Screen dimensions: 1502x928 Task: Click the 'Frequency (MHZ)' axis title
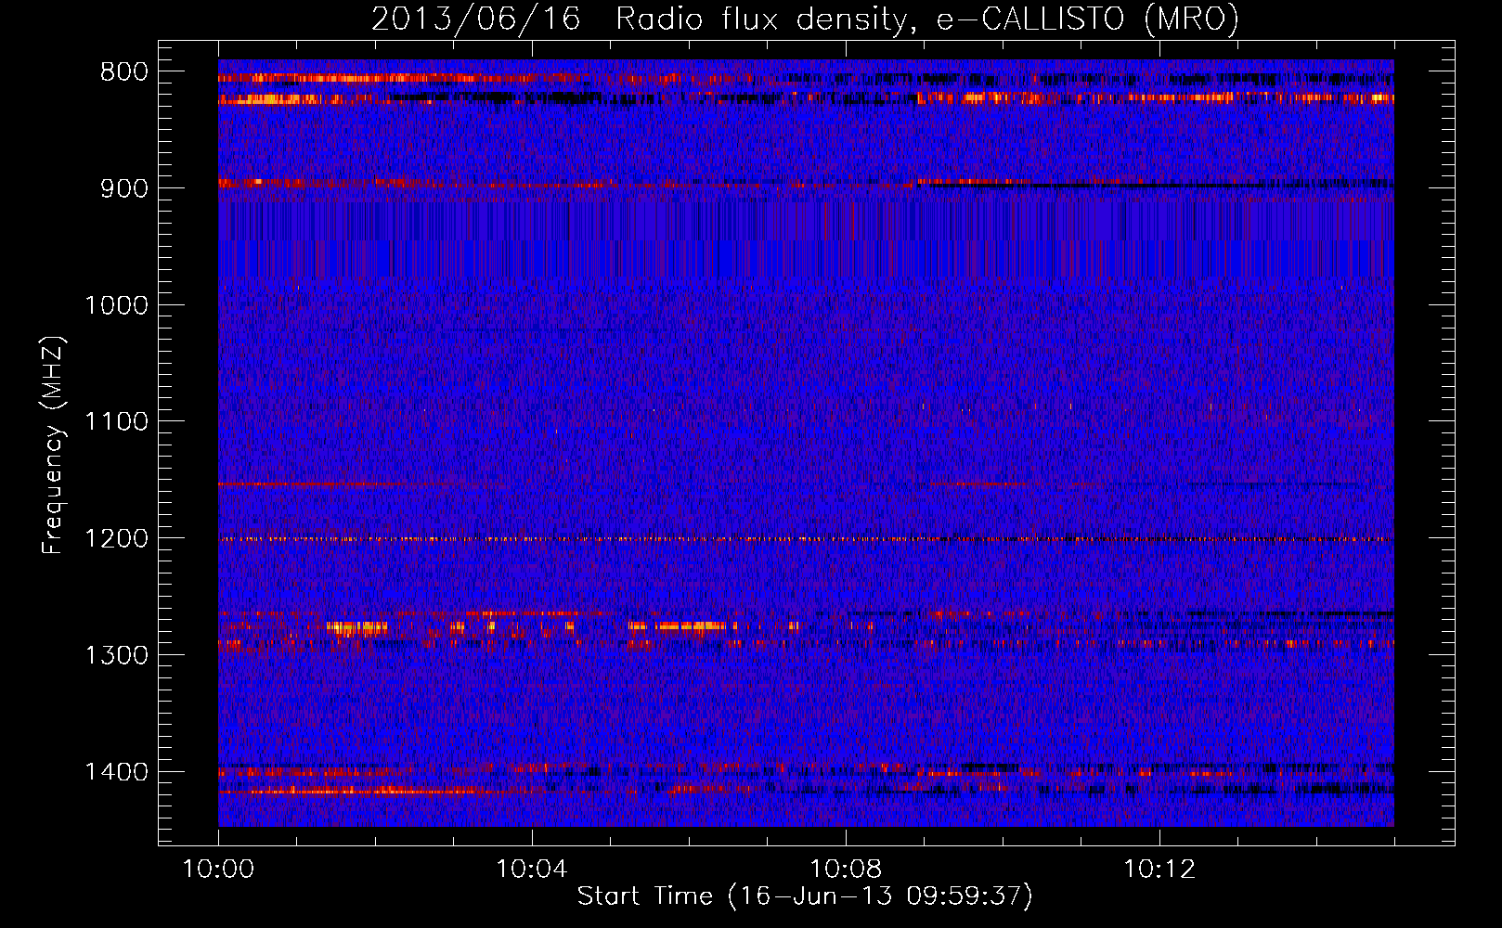pyautogui.click(x=54, y=445)
